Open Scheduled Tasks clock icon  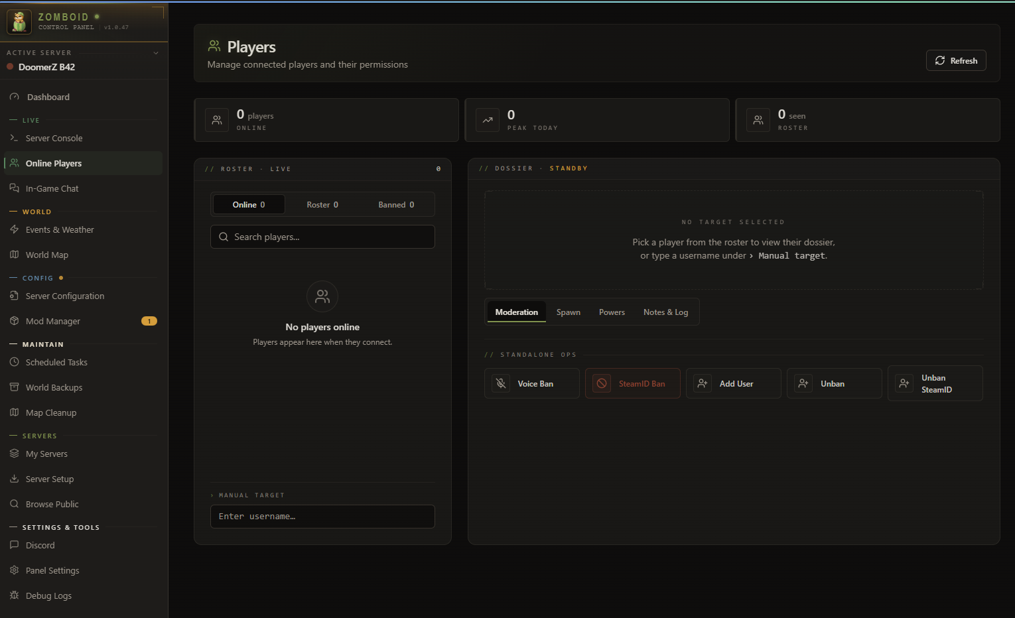click(14, 362)
